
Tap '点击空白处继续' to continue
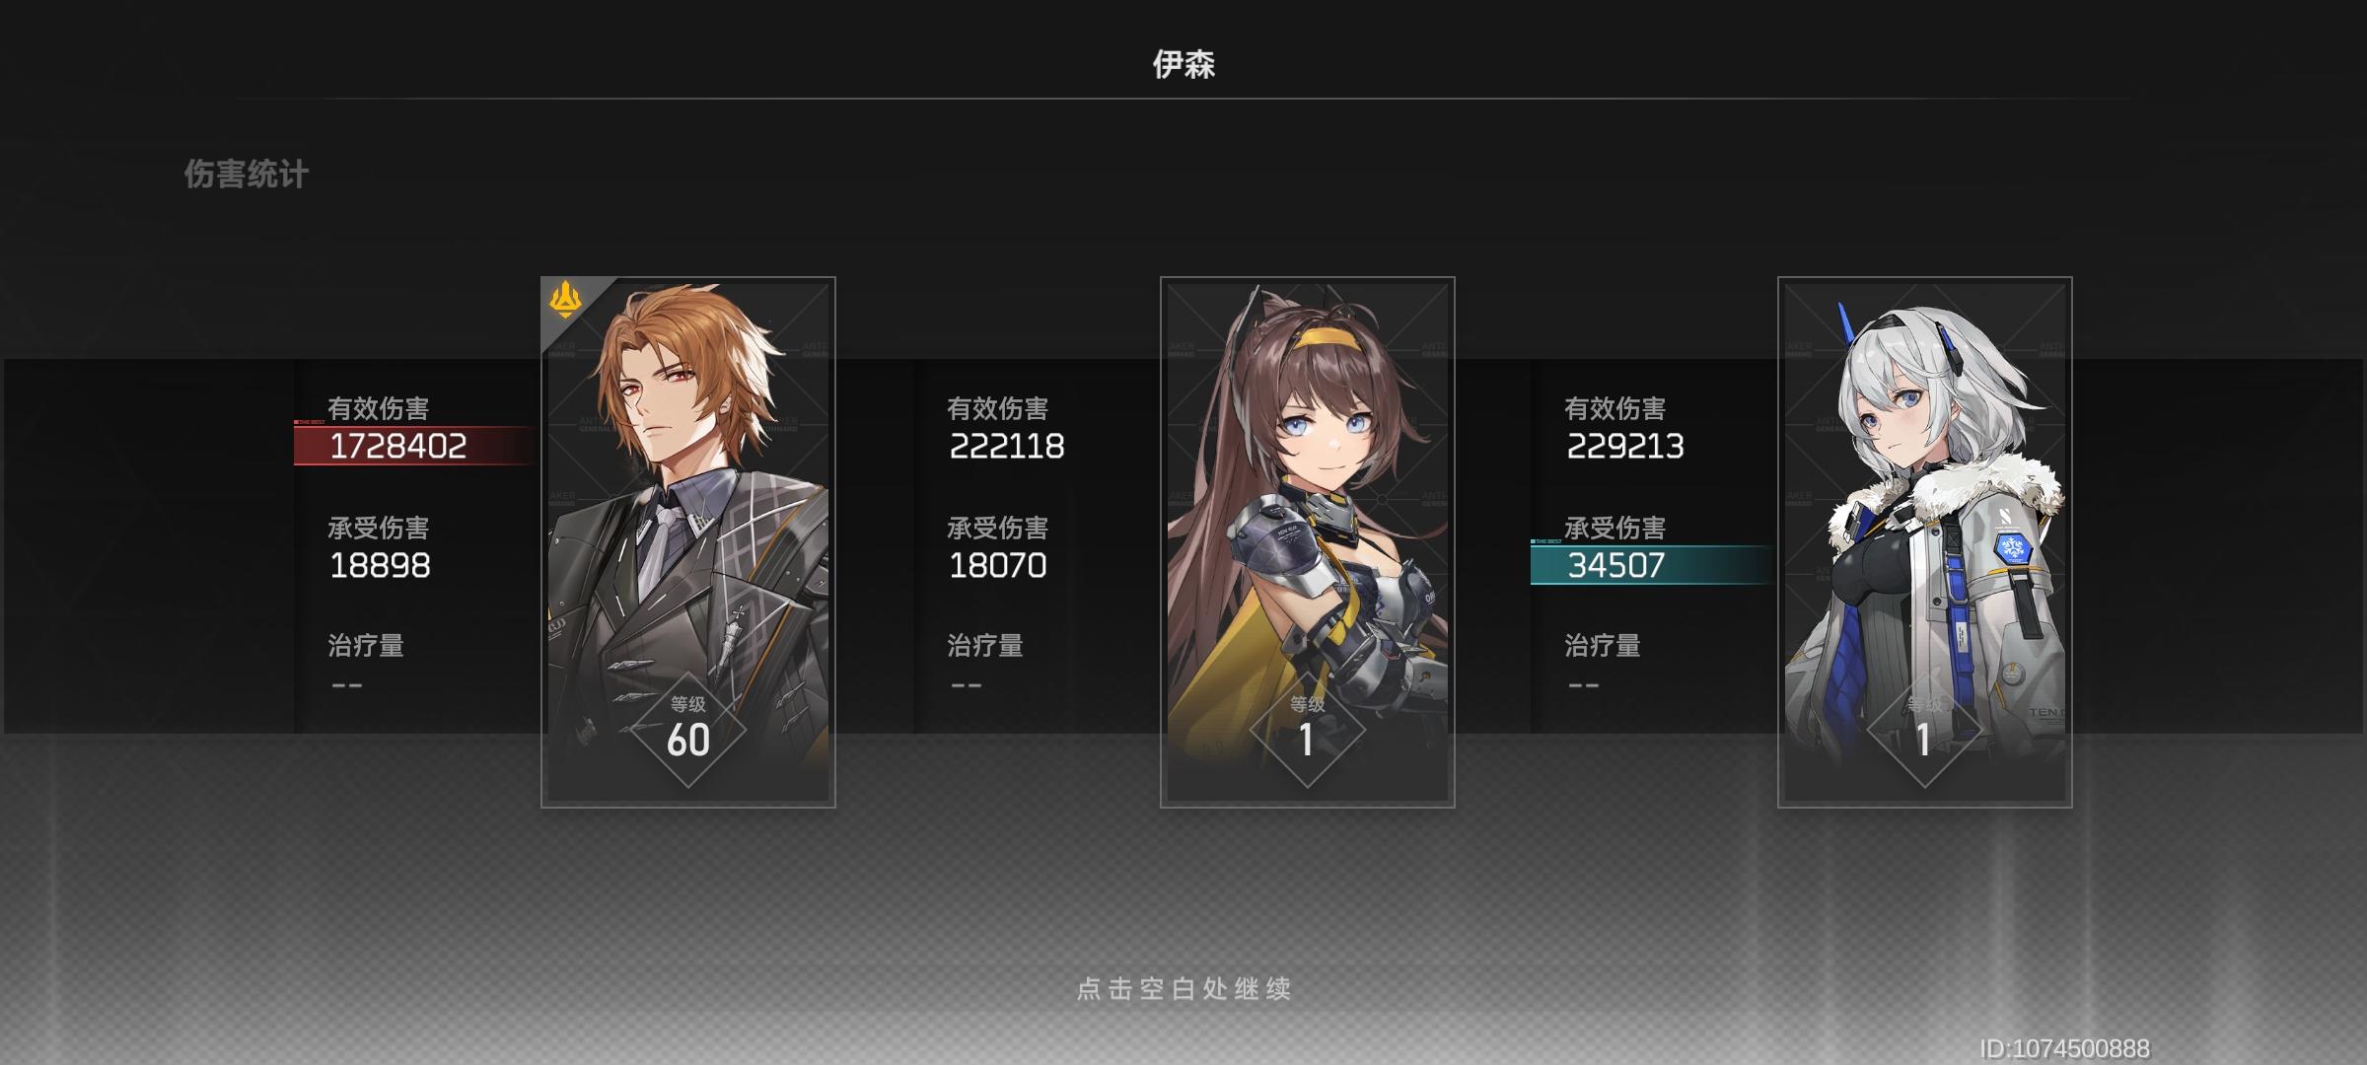point(1183,988)
